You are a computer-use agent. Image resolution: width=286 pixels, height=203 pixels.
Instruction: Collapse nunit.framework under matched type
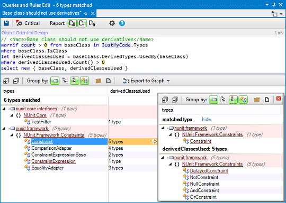[163, 128]
